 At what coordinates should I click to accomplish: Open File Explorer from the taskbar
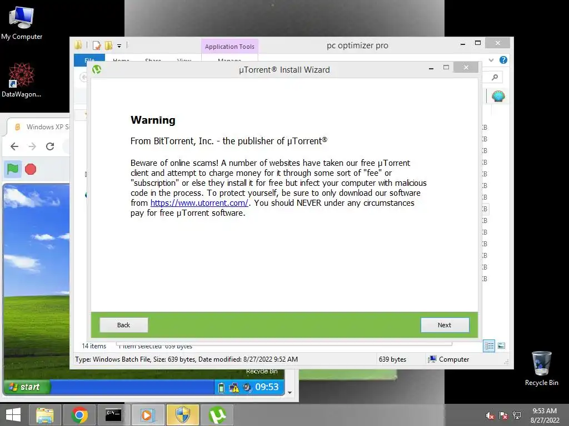point(44,415)
